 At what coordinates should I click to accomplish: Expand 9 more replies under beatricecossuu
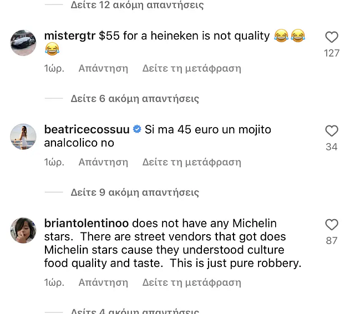[135, 193]
